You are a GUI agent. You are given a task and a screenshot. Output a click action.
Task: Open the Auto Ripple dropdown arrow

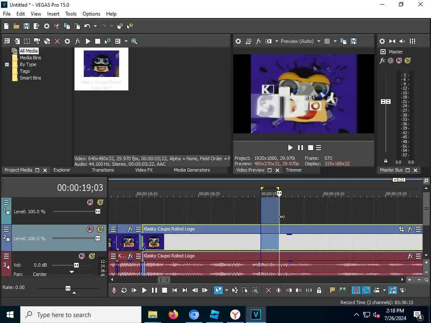tap(384, 290)
